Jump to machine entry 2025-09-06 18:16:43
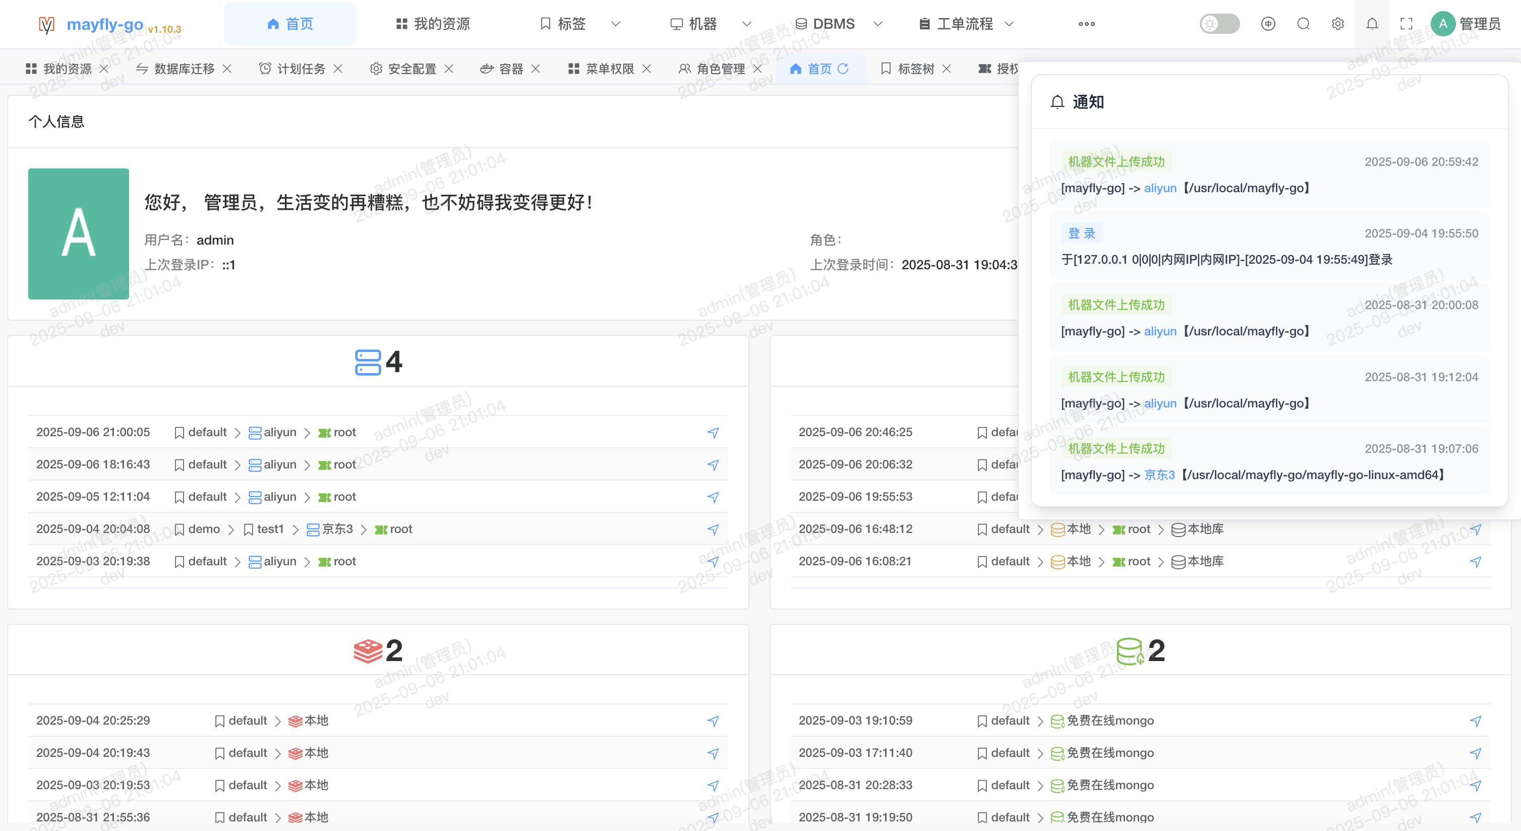The height and width of the screenshot is (831, 1521). [713, 465]
